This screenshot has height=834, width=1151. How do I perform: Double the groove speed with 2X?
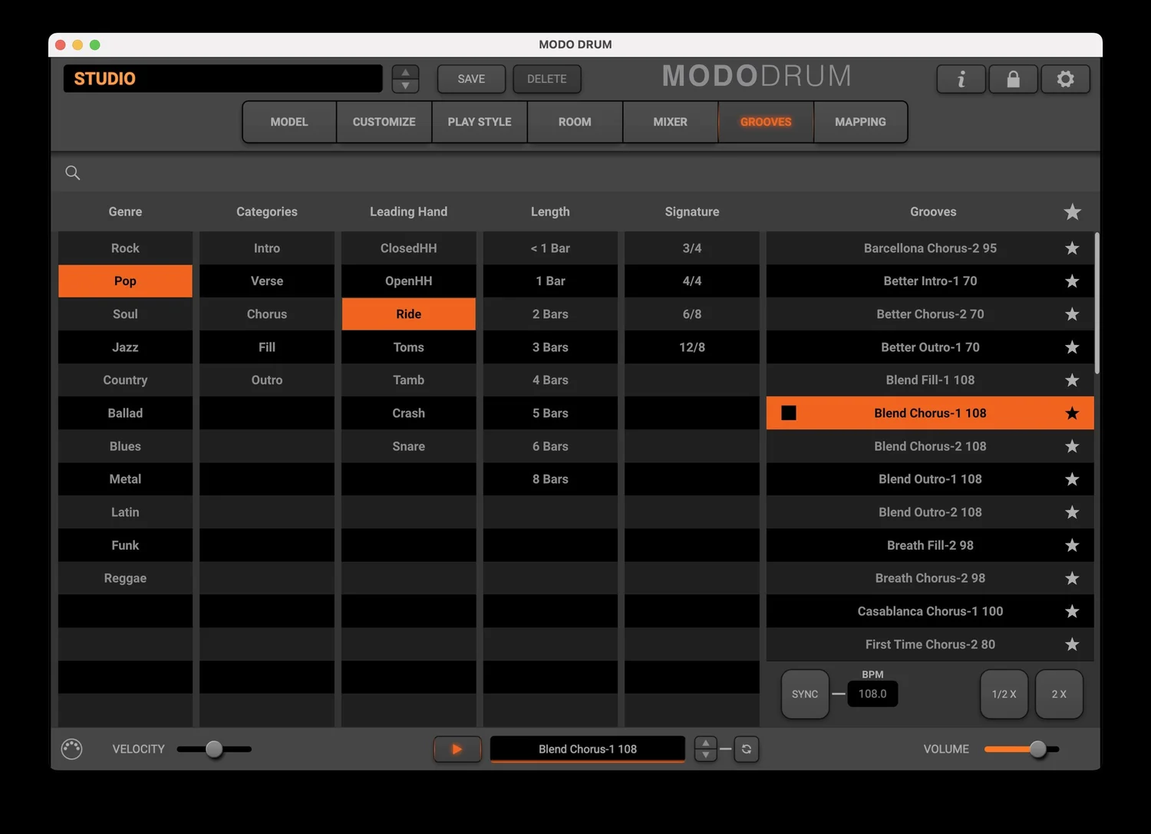click(1059, 694)
